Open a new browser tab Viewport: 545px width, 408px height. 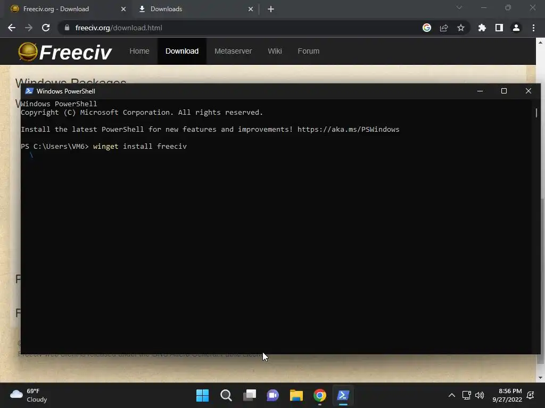271,9
